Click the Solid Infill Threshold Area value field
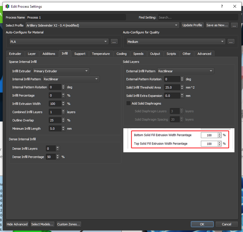243x232 pixels. point(172,87)
